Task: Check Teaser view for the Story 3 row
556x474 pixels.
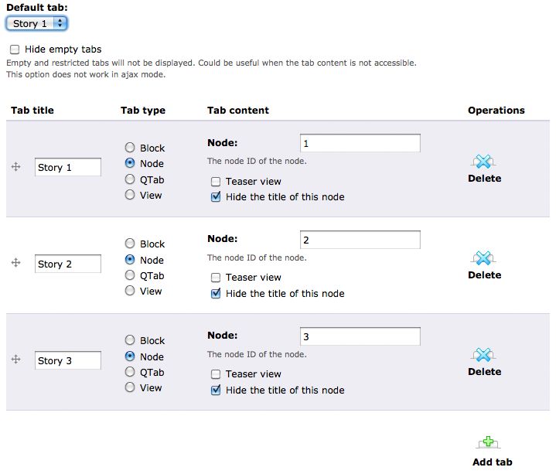Action: [216, 374]
